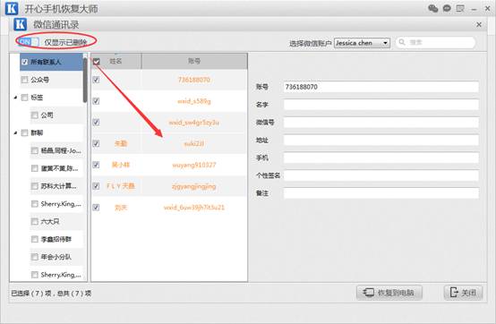Click the computer icon on 恢复到电脑 button

pos(368,293)
